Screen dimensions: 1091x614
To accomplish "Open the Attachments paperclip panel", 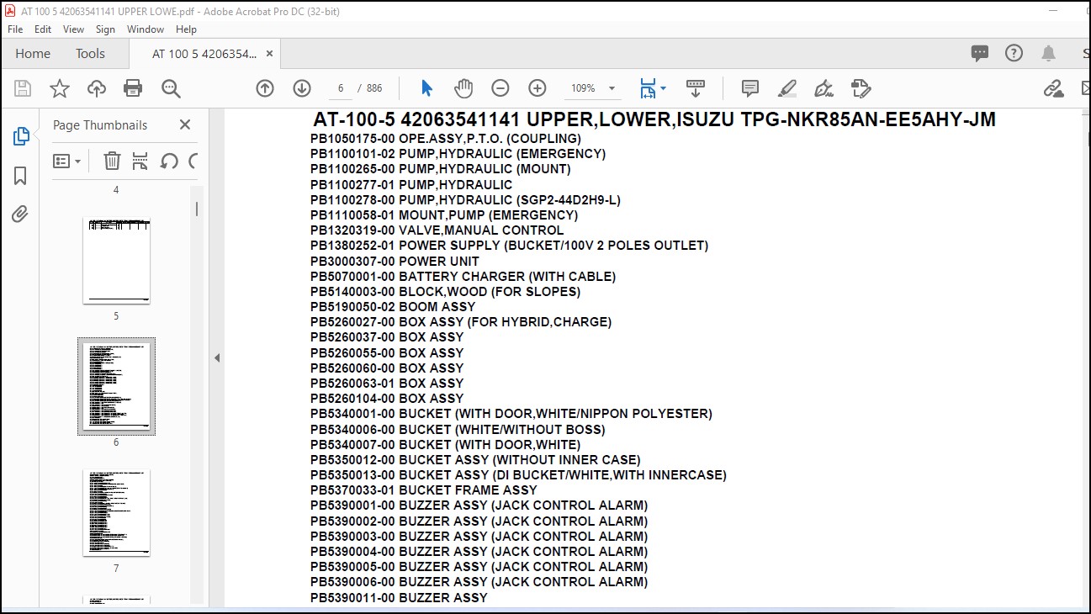I will point(20,214).
